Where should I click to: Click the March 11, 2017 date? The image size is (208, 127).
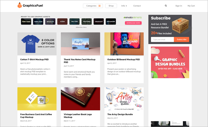[x=69, y=121]
